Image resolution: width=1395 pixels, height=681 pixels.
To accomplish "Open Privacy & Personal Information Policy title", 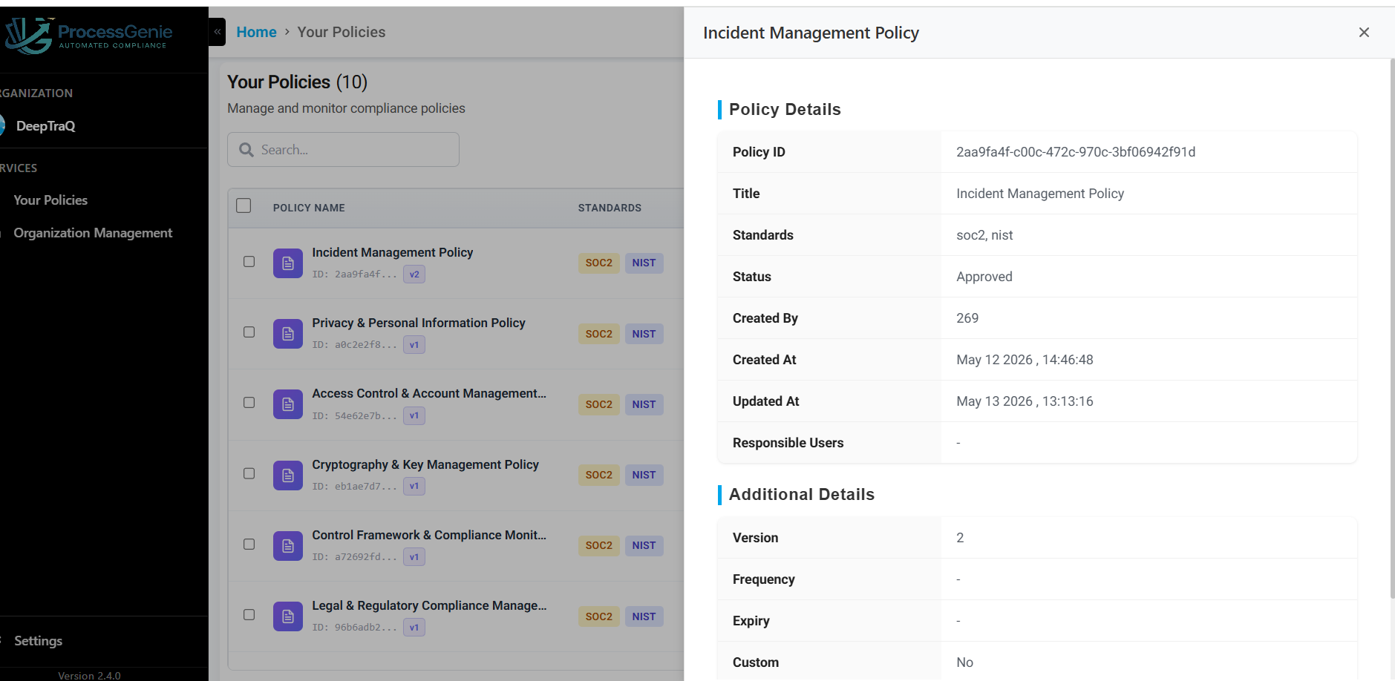I will tap(419, 323).
